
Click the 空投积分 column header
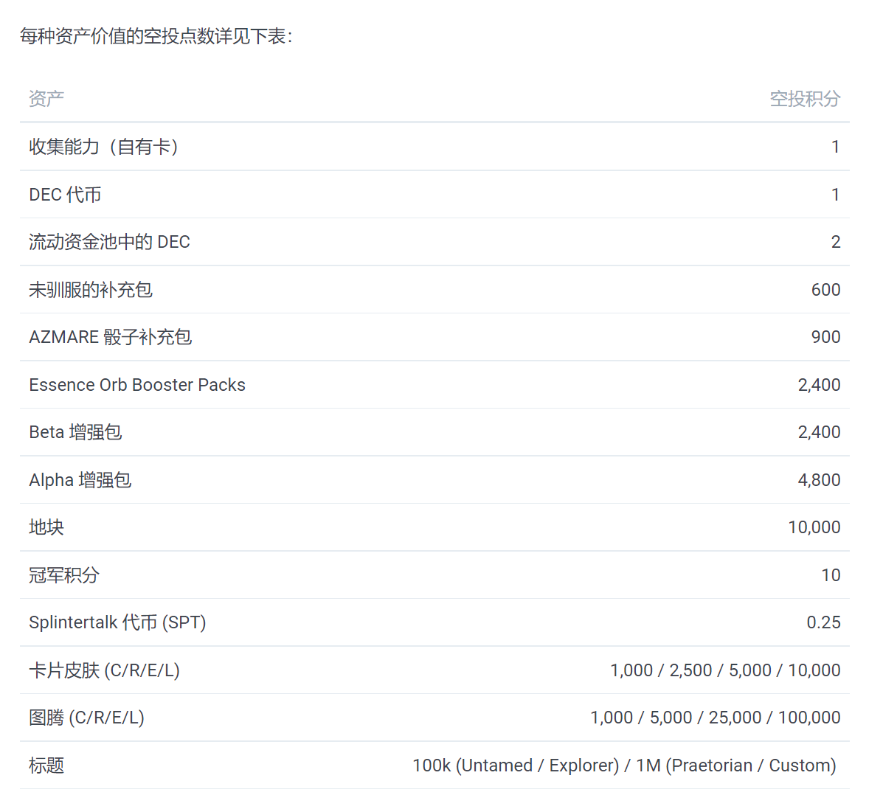tap(805, 99)
